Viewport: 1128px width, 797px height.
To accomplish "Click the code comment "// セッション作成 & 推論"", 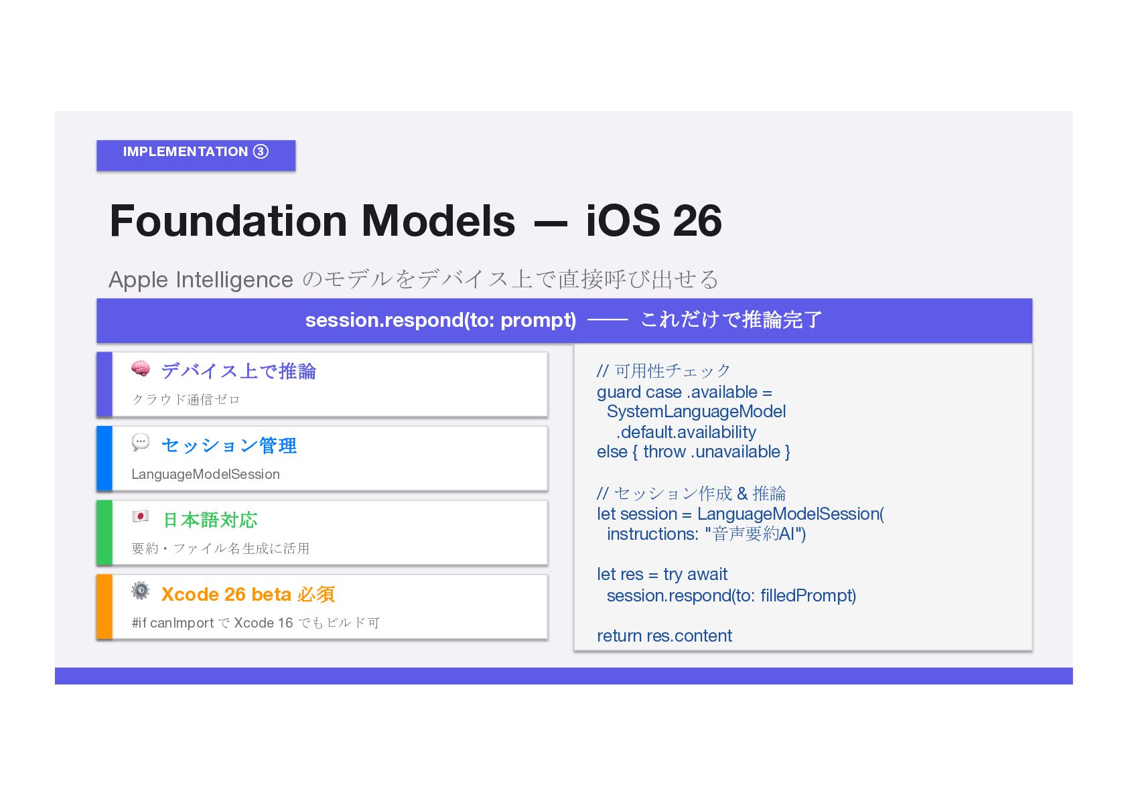I will (691, 494).
